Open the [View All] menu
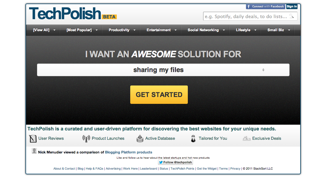The image size is (326, 194). 43,30
